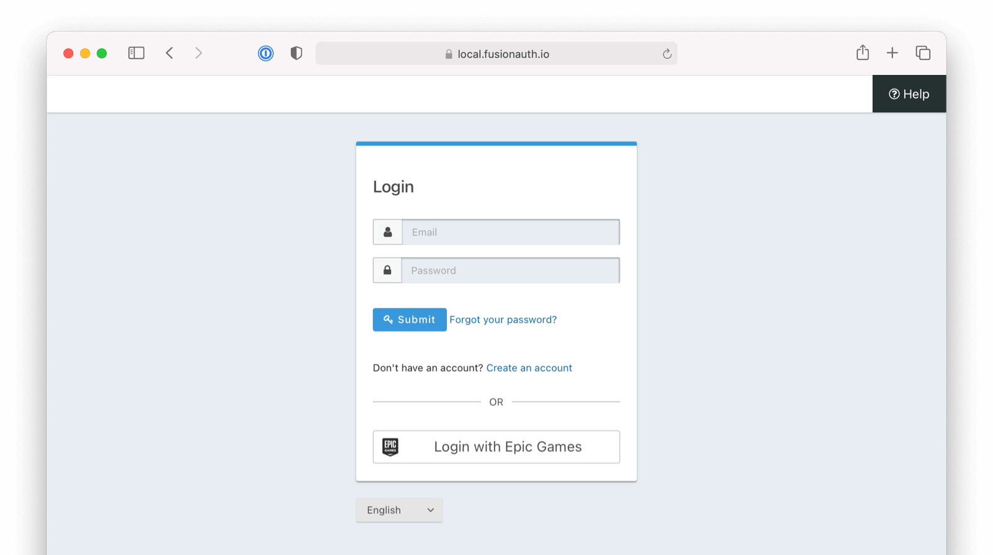The height and width of the screenshot is (555, 993).
Task: Show the tab overview with the tabs icon
Action: pos(923,53)
